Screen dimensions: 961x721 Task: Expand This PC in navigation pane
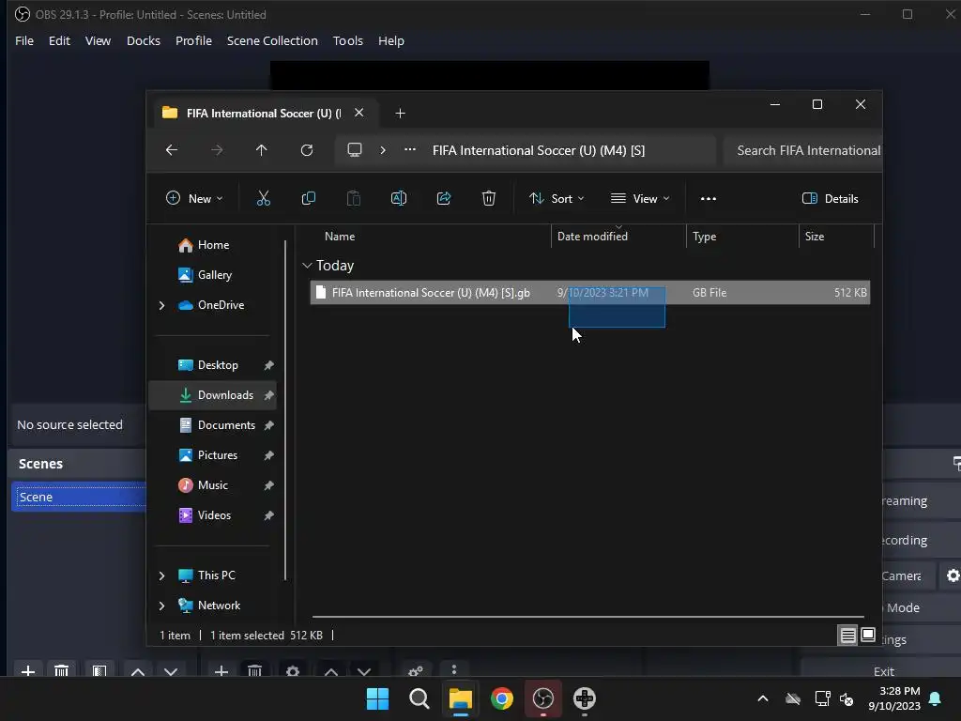tap(161, 575)
